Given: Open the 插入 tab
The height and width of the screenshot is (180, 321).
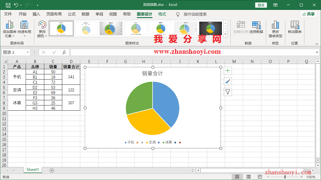Looking at the screenshot, I should point(36,14).
